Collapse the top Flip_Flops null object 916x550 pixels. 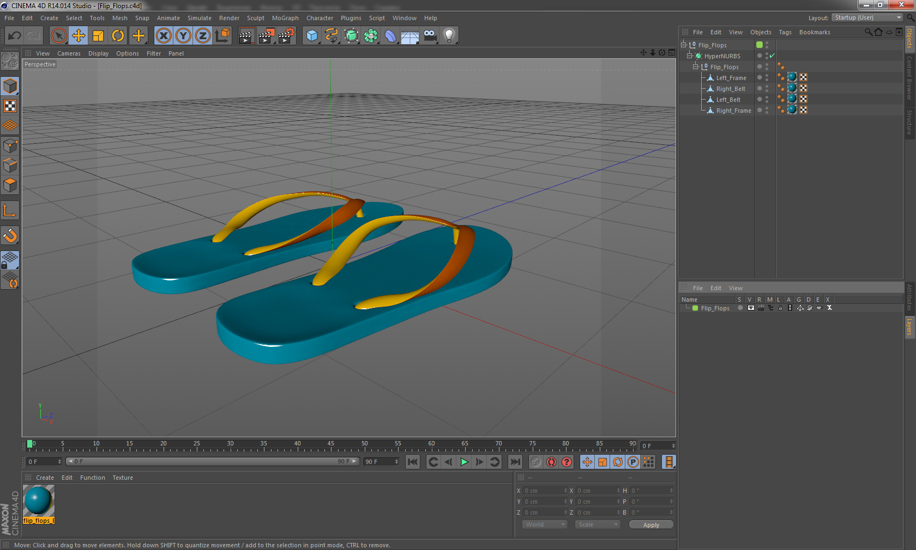pyautogui.click(x=683, y=45)
